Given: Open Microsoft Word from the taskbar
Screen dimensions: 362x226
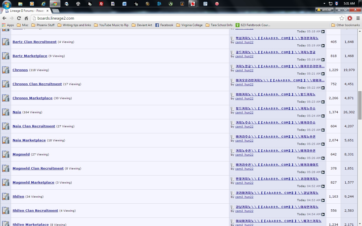Looking at the screenshot, I should pyautogui.click(x=124, y=4).
